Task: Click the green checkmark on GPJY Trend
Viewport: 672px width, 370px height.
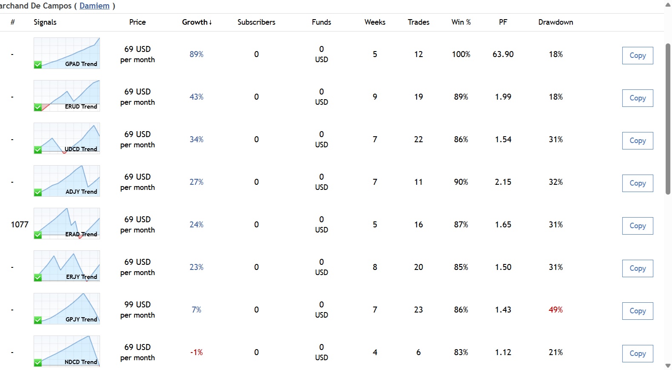Action: pos(38,320)
